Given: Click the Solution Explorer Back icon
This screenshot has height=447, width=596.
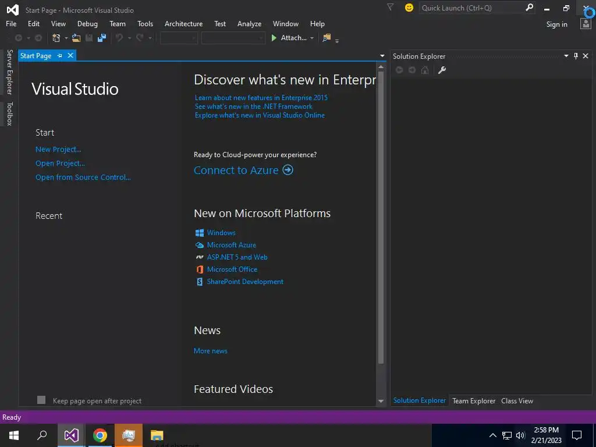Looking at the screenshot, I should click(x=399, y=70).
